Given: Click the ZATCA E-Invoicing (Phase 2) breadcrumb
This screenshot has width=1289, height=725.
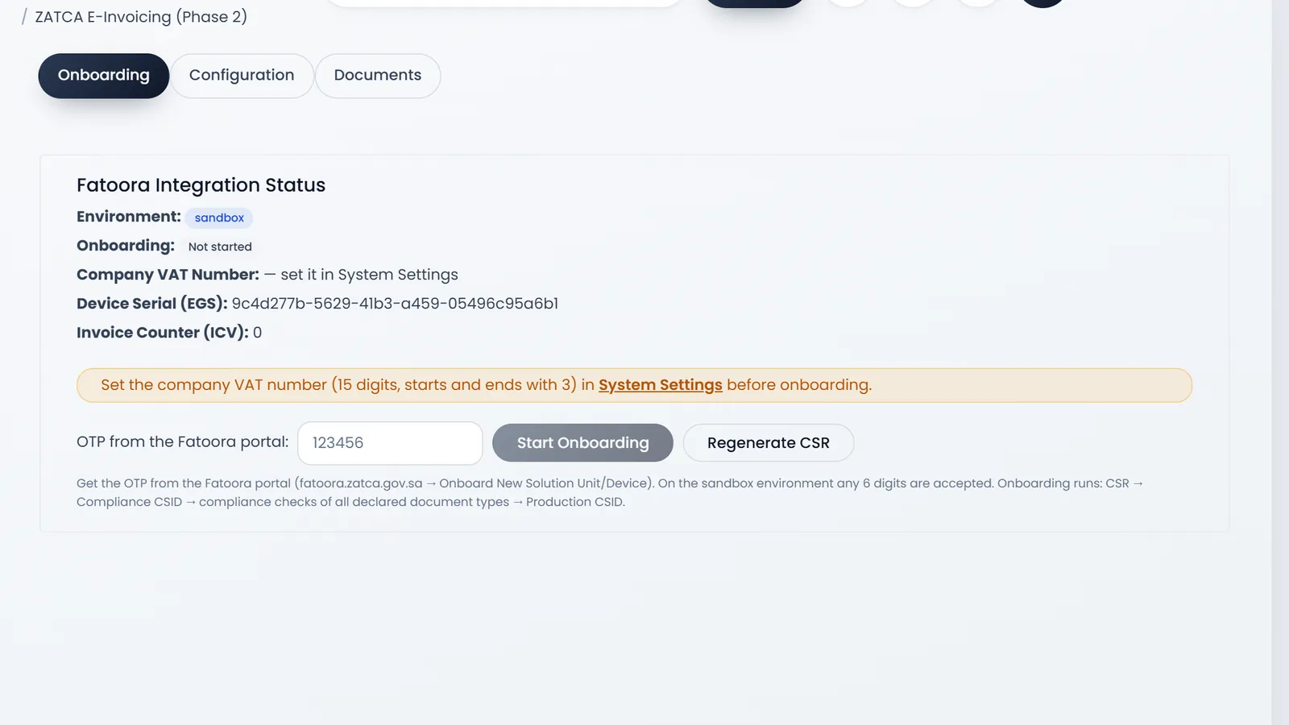Looking at the screenshot, I should (x=141, y=17).
